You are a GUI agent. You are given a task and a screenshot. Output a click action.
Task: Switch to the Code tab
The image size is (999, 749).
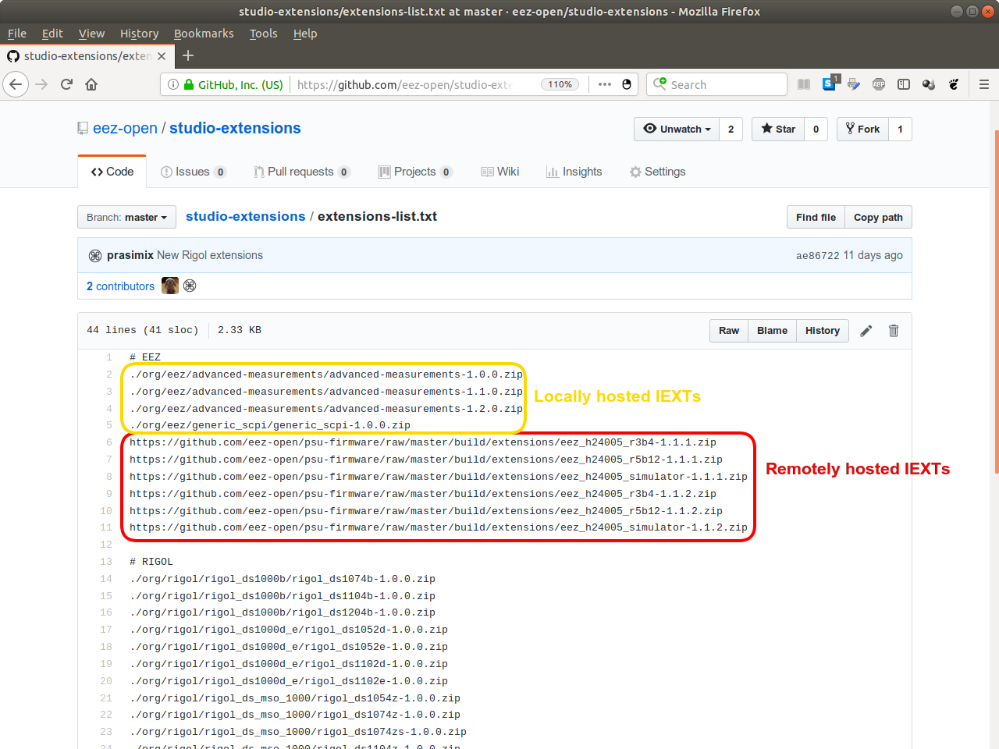point(112,172)
